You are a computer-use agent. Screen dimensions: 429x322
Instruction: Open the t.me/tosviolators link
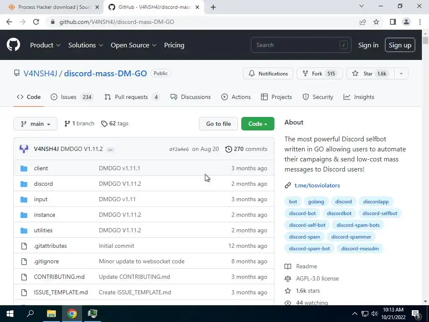(317, 185)
